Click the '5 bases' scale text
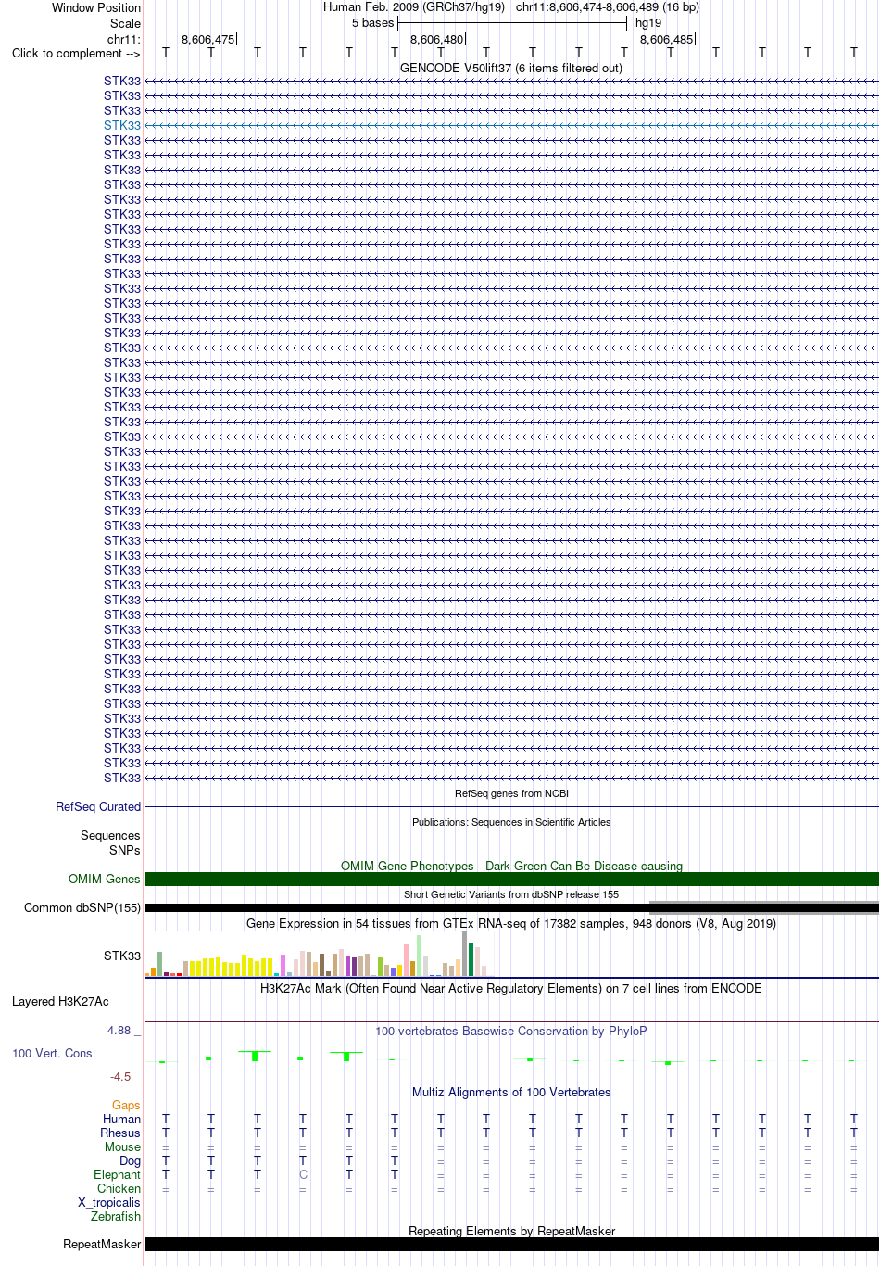The height and width of the screenshot is (1266, 880). (x=372, y=22)
